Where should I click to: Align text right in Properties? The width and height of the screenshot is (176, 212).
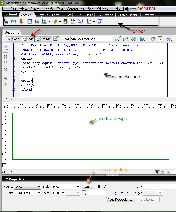point(123,187)
